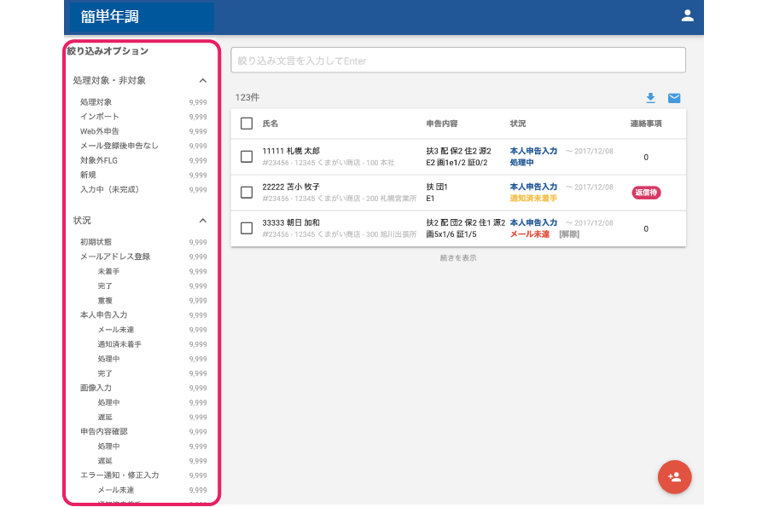Collapse the 処理対象・非対象 section
768x507 pixels.
pos(203,80)
